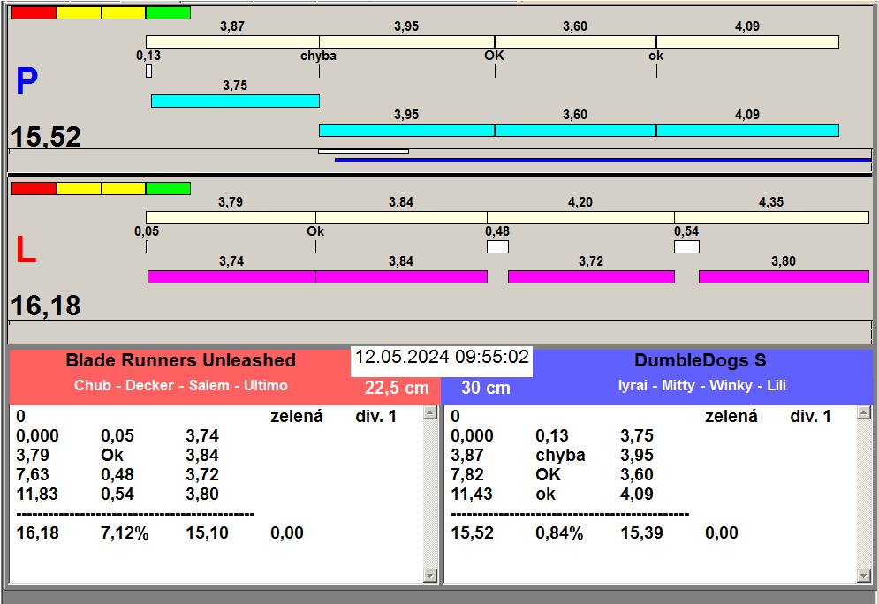Click the green start light in the P lane

point(168,13)
